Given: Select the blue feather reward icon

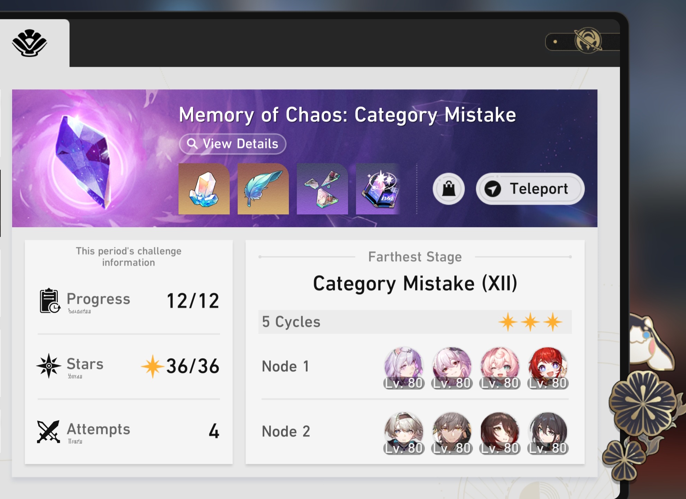Looking at the screenshot, I should [x=263, y=189].
